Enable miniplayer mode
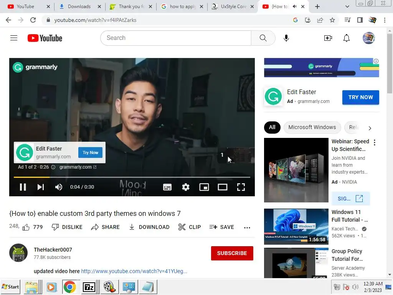Screen dimensions: 393x295 click(x=204, y=187)
